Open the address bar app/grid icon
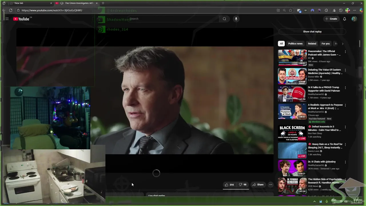This screenshot has width=366, height=206. (278, 10)
